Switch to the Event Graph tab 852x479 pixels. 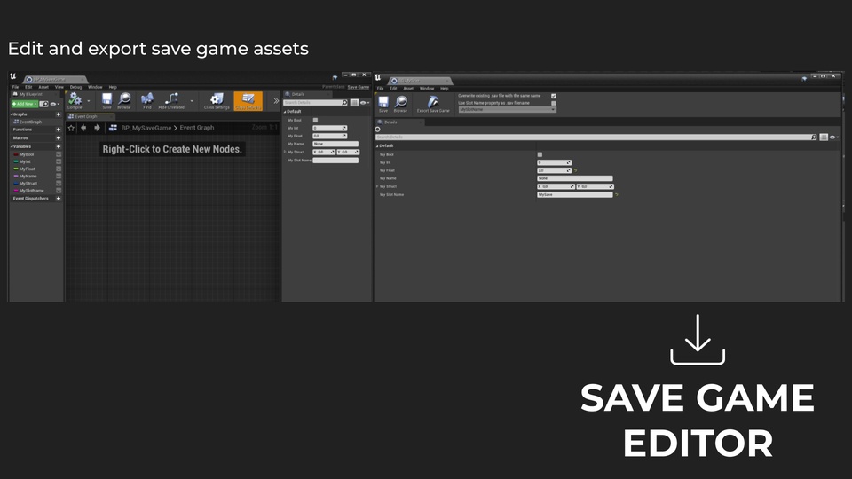click(x=92, y=116)
